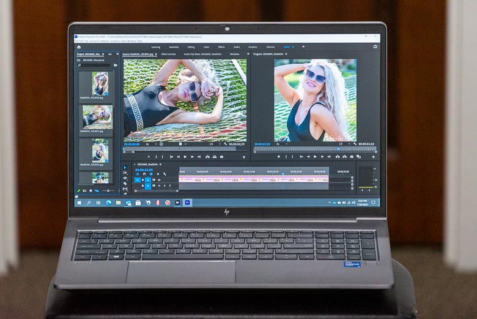Export frame camera icon in Program monitor
477x319 pixels.
352,157
